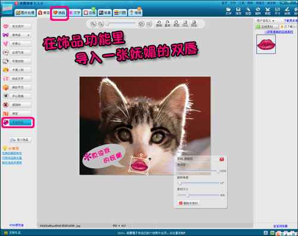Open the 尺寸 resize icon
The image size is (298, 236).
[277, 11]
